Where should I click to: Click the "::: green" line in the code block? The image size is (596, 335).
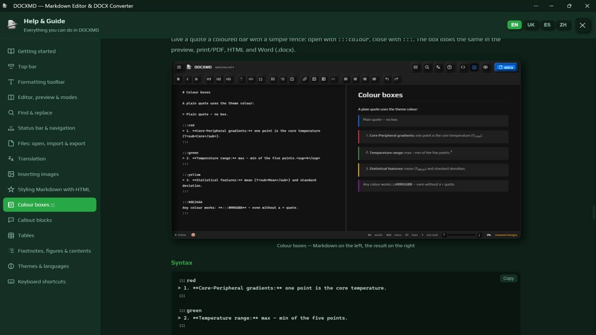(x=190, y=310)
